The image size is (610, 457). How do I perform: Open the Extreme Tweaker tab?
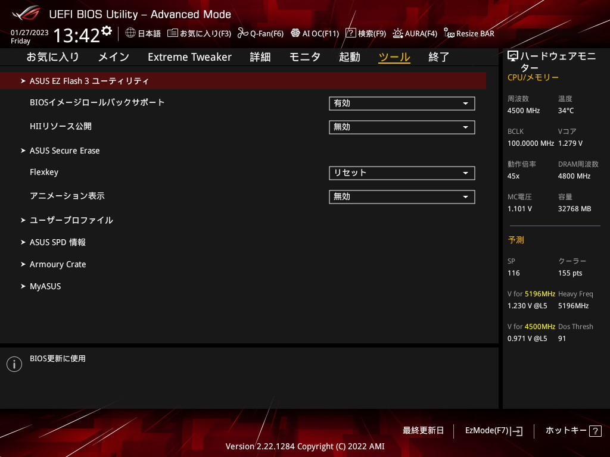click(x=189, y=57)
